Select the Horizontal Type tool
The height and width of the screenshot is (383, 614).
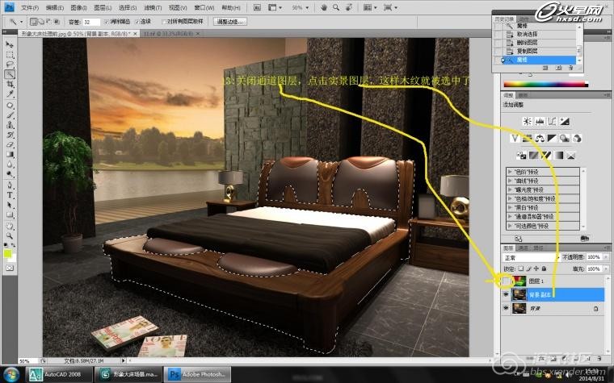(10, 195)
